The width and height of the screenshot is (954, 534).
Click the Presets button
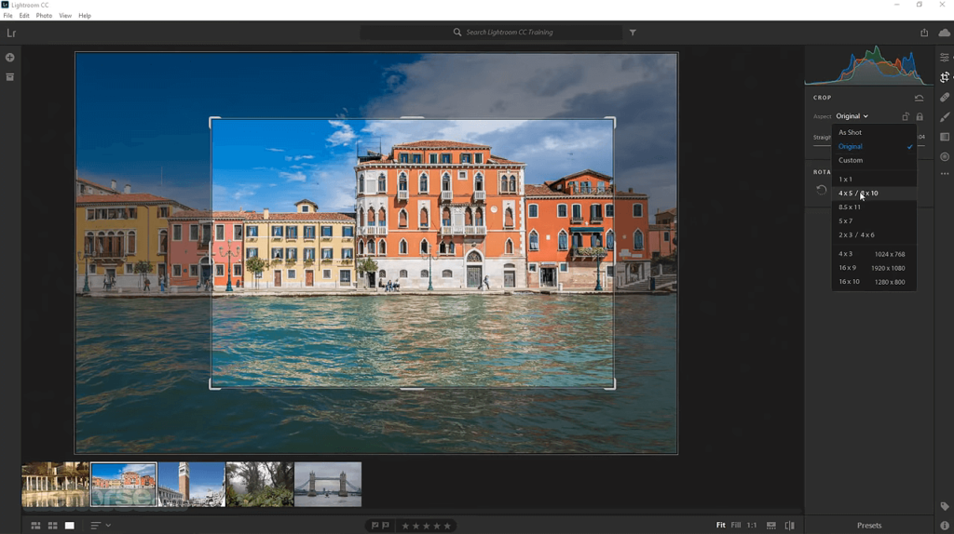868,526
